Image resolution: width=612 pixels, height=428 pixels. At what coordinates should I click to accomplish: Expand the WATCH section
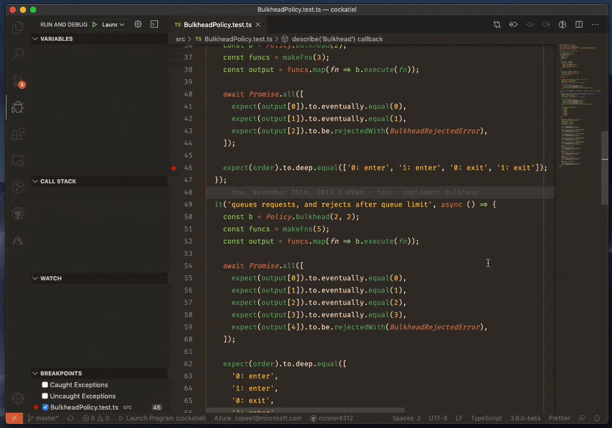(x=35, y=278)
